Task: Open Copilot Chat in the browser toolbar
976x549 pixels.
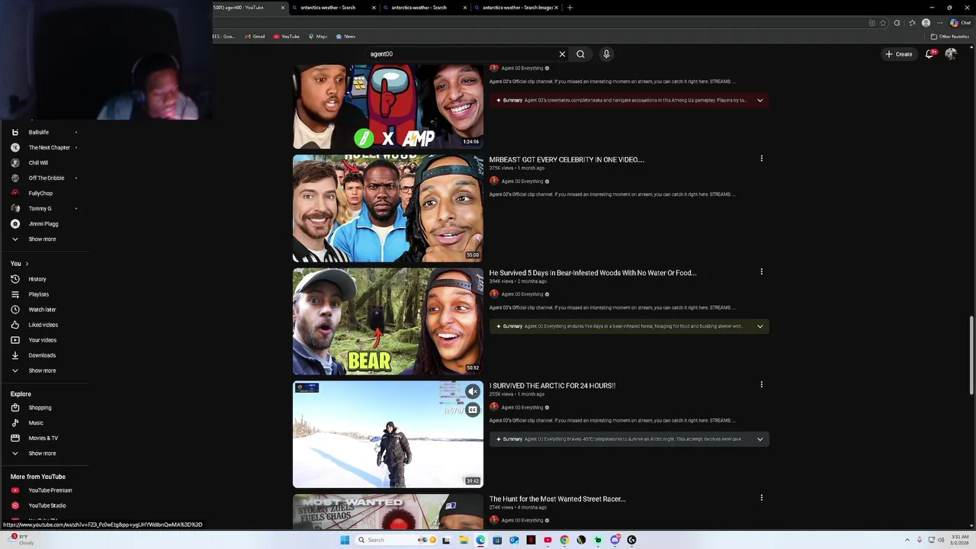Action: click(x=960, y=23)
